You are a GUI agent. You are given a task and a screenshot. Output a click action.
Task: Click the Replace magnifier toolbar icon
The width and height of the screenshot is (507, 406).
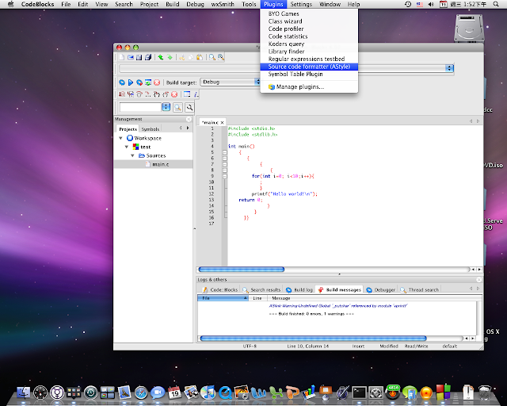pyautogui.click(x=221, y=57)
